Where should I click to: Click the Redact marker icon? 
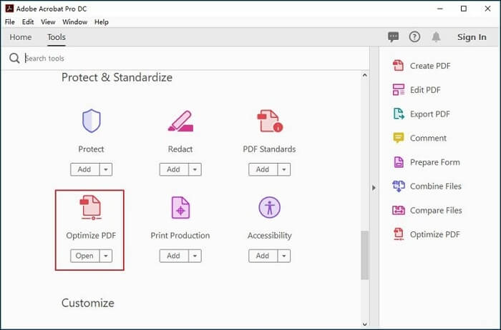pos(180,121)
